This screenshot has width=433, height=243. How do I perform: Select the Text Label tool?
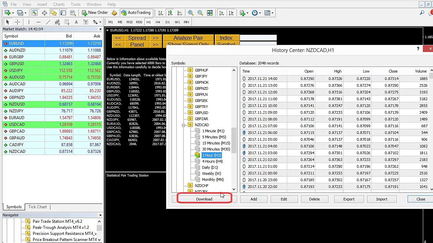(86, 22)
